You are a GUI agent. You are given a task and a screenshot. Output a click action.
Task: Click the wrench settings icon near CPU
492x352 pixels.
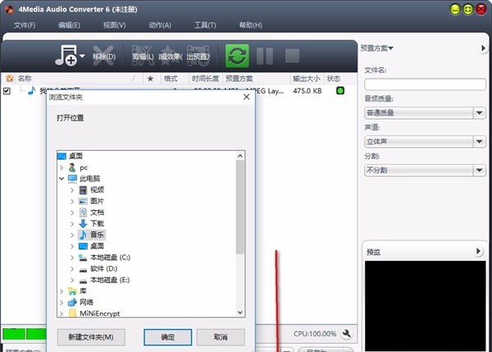click(x=346, y=333)
